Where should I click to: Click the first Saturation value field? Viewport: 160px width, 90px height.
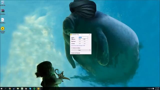(81, 39)
